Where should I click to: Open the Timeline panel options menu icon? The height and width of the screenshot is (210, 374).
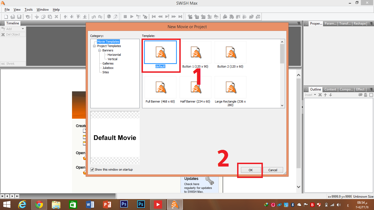[x=298, y=24]
